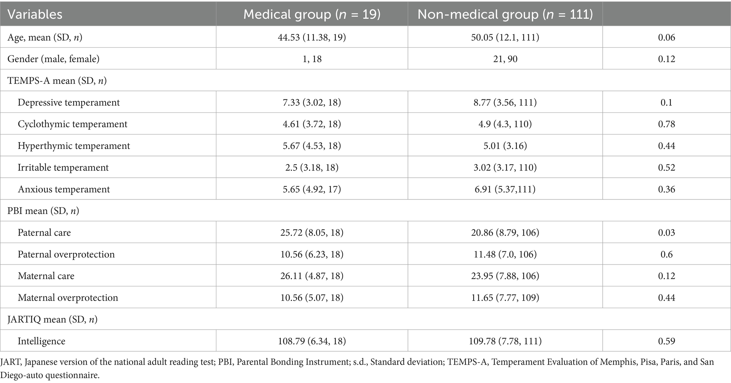Select the PBI mean section heading
The image size is (731, 383).
(x=43, y=211)
